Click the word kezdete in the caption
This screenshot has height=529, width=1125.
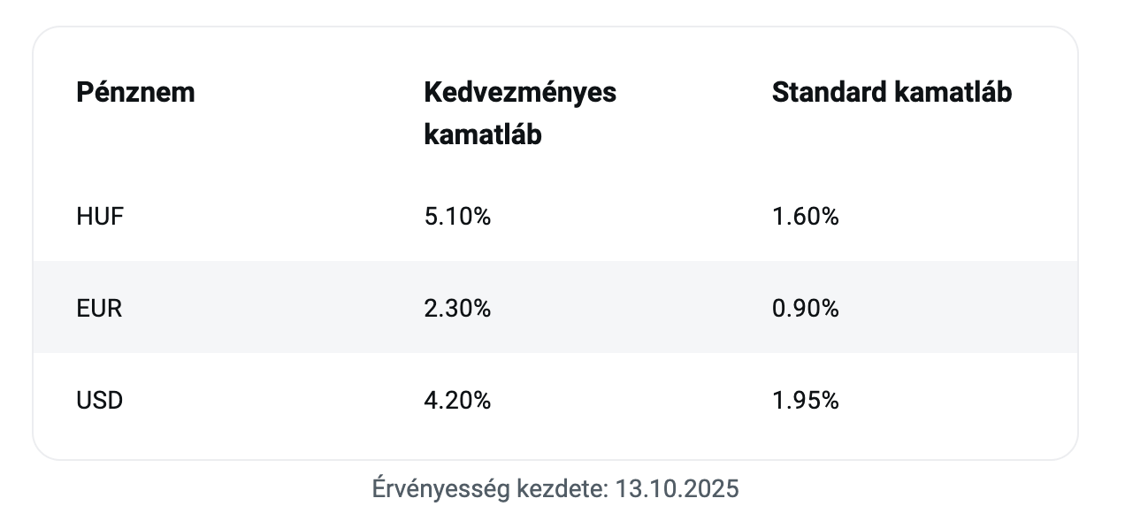click(563, 489)
